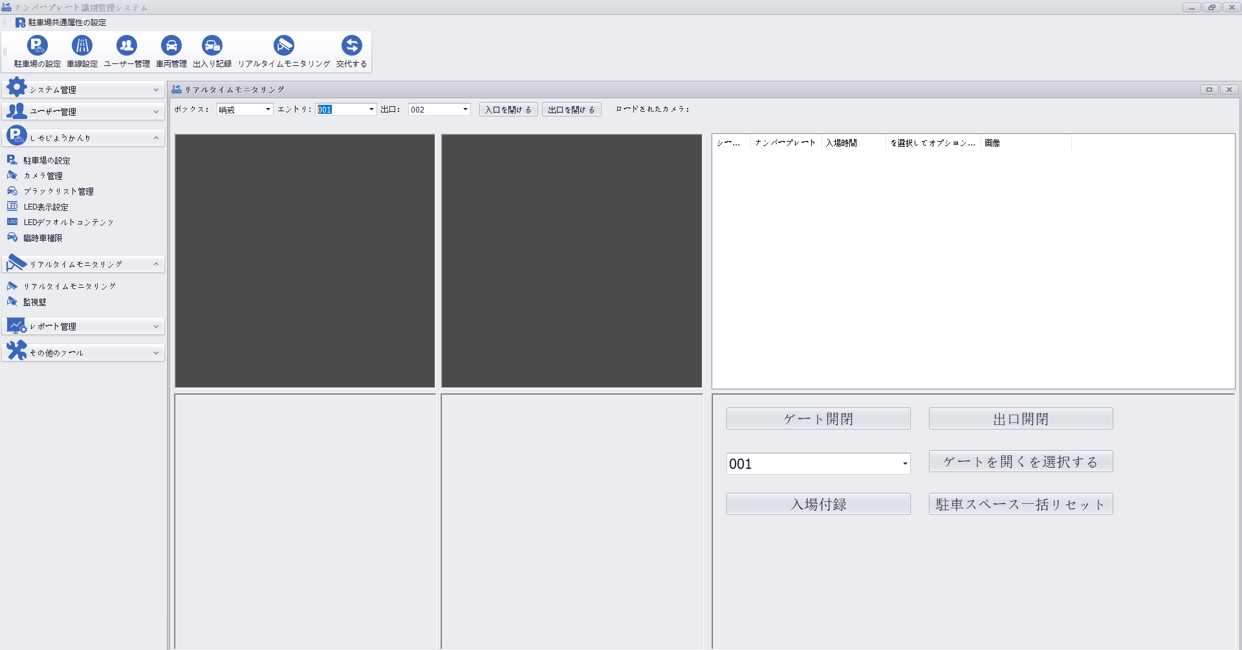Click the 入口を開ける button
The width and height of the screenshot is (1242, 650).
pyautogui.click(x=508, y=110)
